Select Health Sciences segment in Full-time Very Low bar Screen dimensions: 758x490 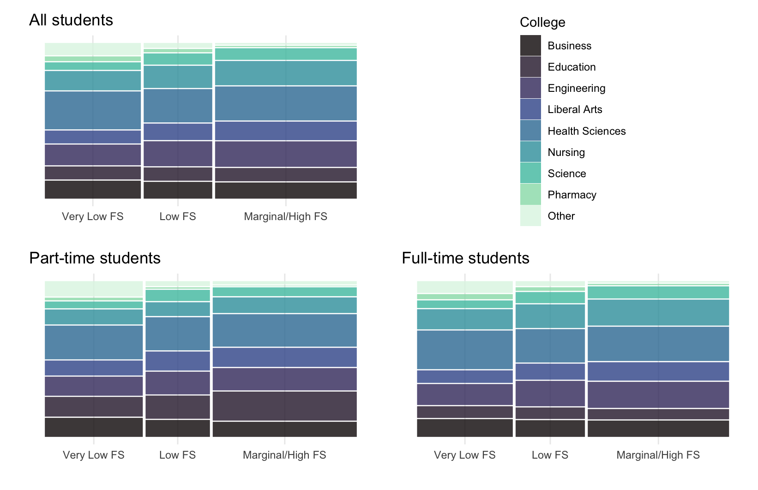[465, 350]
